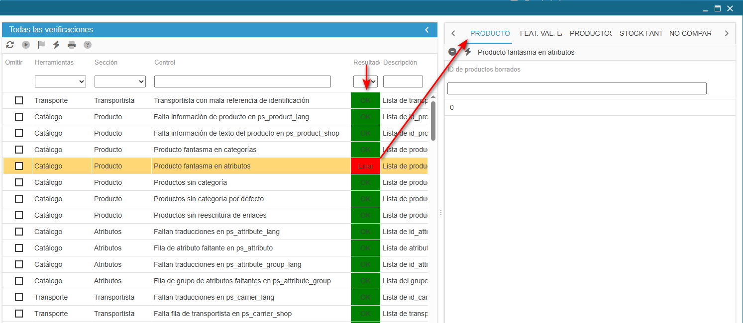
Task: Click the flag icon in the toolbar
Action: coord(41,45)
